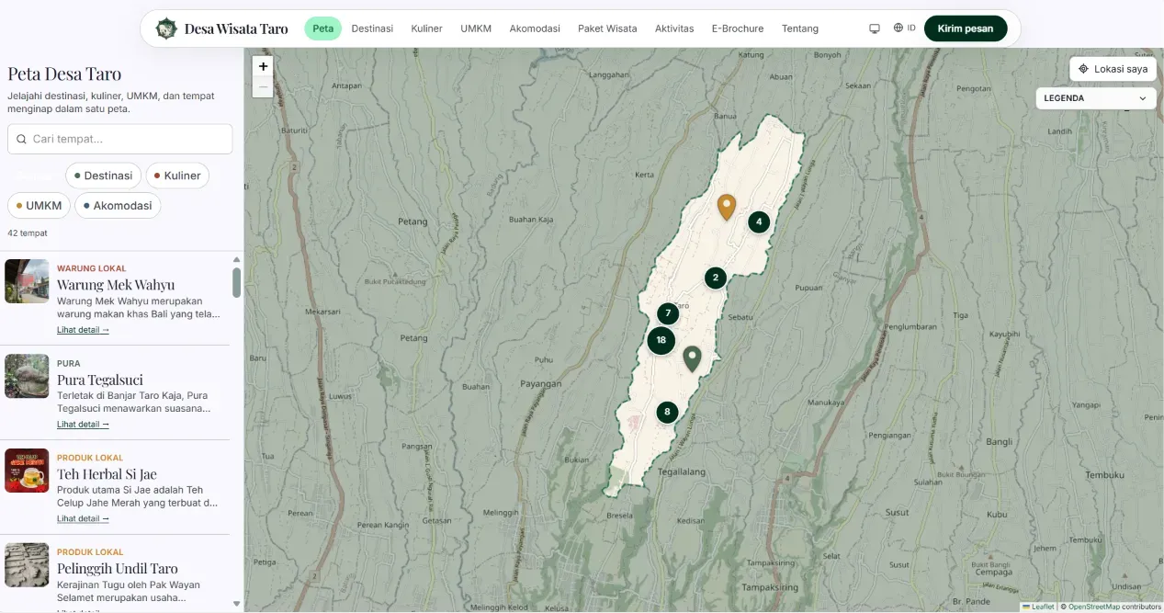This screenshot has width=1164, height=613.
Task: View detail link for Teh Herbal Si Jae
Action: 83,519
